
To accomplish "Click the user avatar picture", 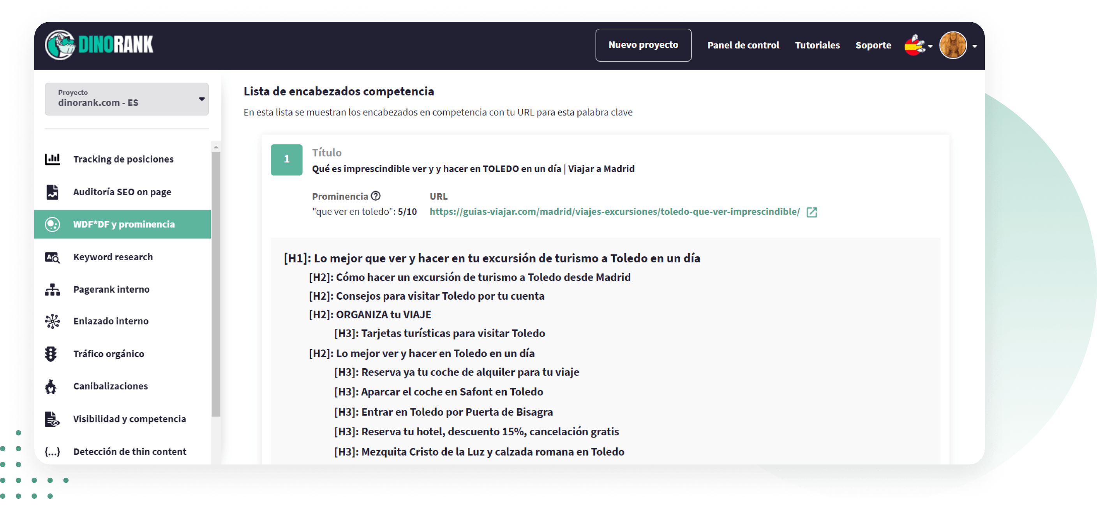I will pyautogui.click(x=952, y=45).
